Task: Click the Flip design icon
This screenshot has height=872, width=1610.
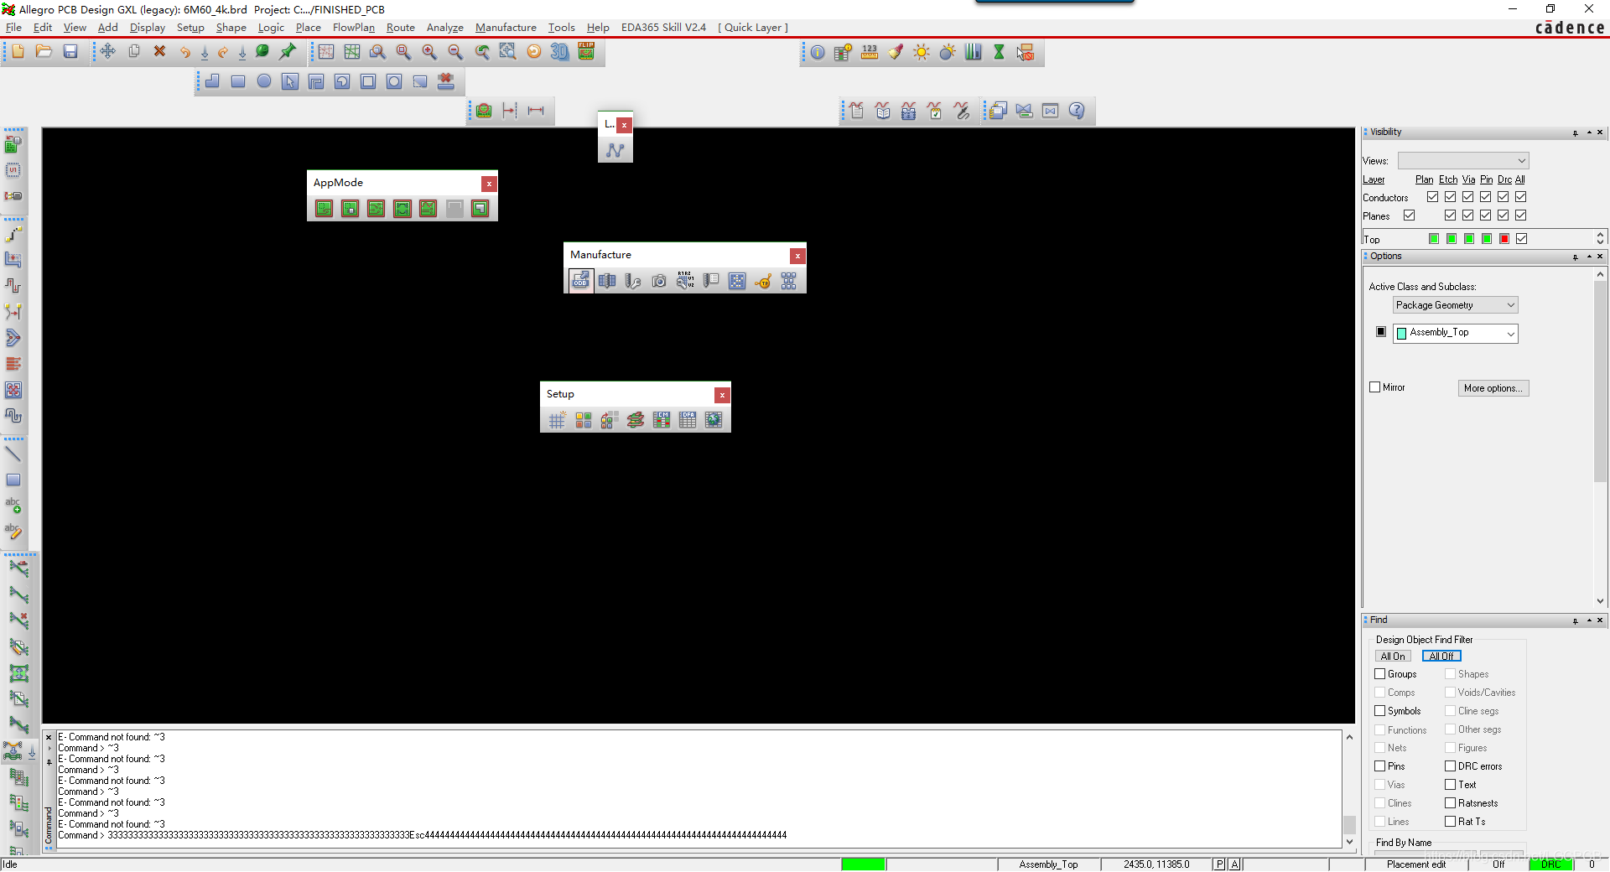Action: [586, 52]
